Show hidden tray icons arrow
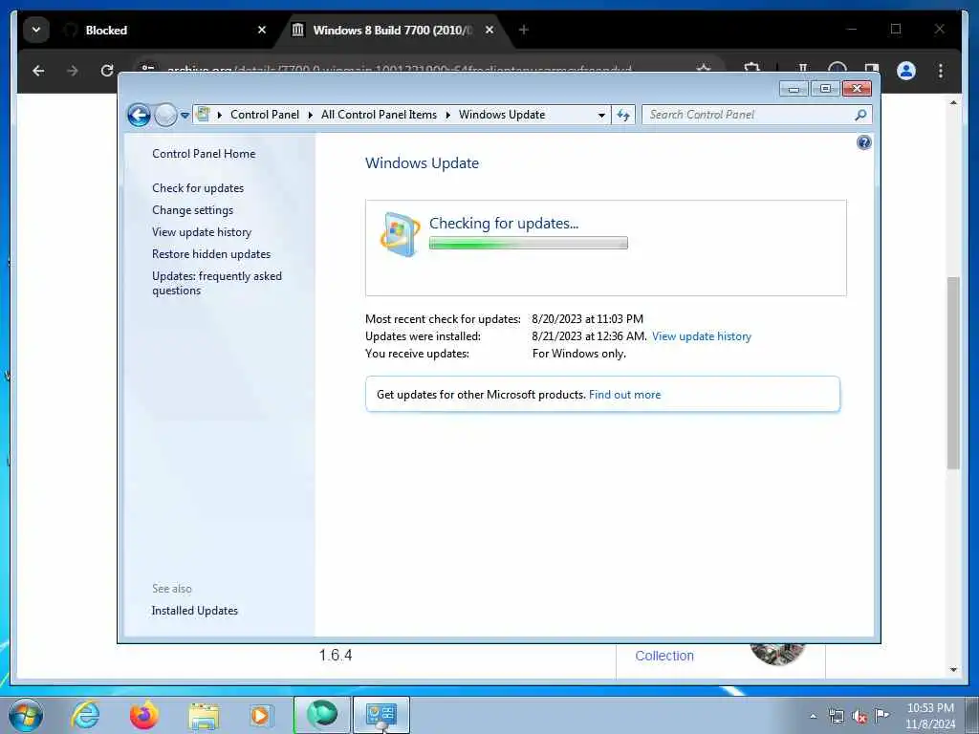Viewport: 979px width, 734px height. tap(813, 717)
